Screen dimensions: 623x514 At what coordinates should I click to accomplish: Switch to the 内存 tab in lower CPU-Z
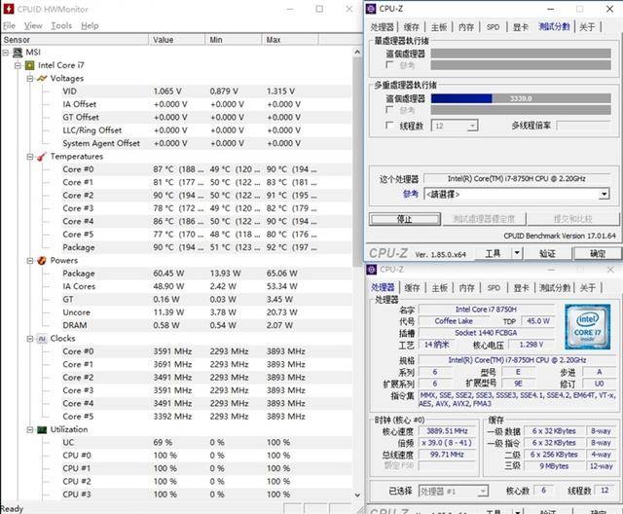point(465,287)
